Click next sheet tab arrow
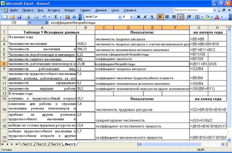This screenshot has height=153, width=232. click(12, 144)
